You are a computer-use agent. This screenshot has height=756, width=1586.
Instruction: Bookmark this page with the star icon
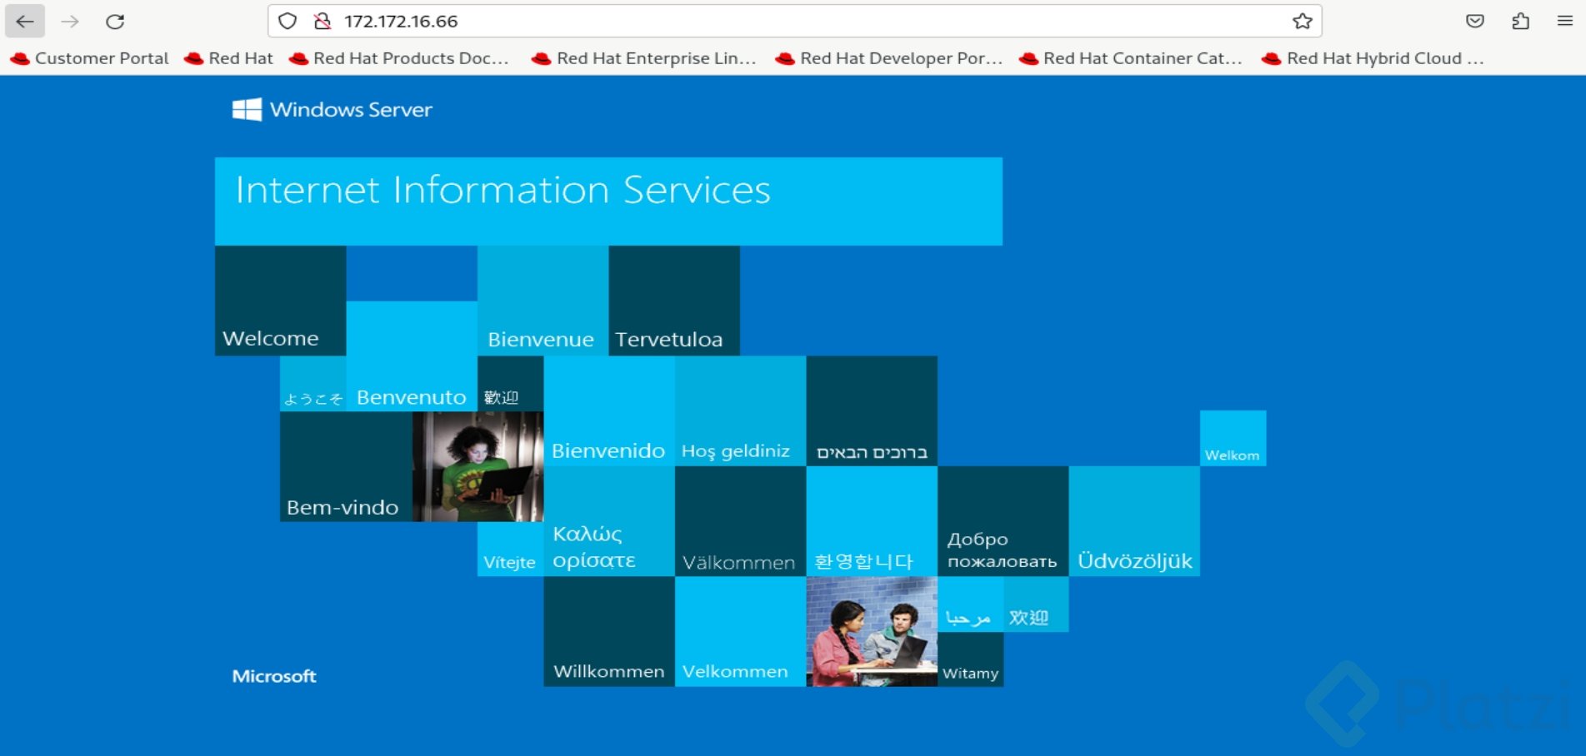[x=1303, y=22]
